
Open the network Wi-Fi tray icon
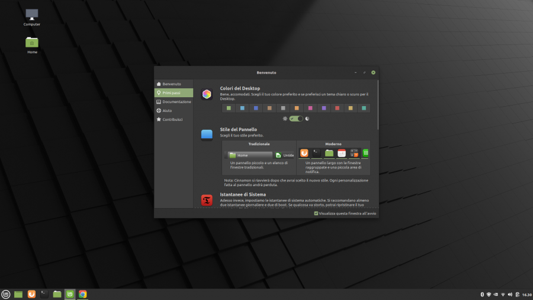coord(503,295)
